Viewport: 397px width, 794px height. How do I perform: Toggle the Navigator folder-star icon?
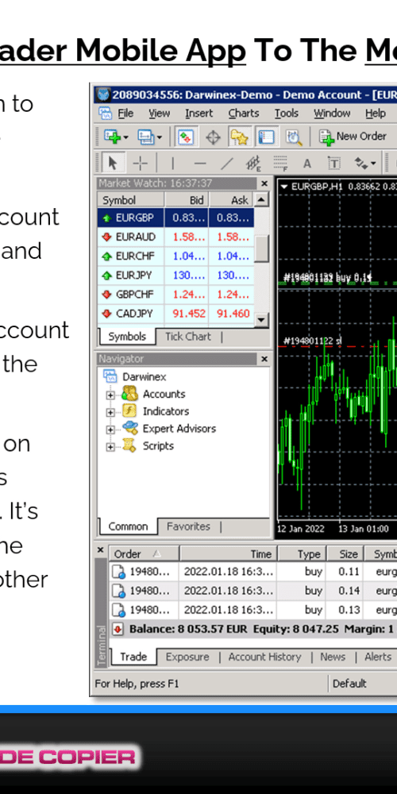click(238, 137)
